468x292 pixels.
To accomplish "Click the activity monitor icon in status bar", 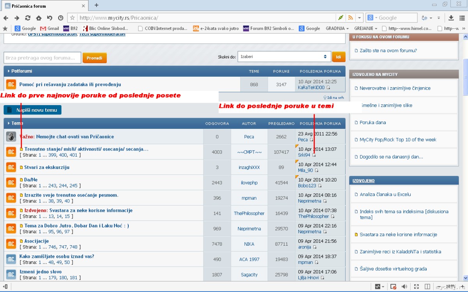I will 378,287.
